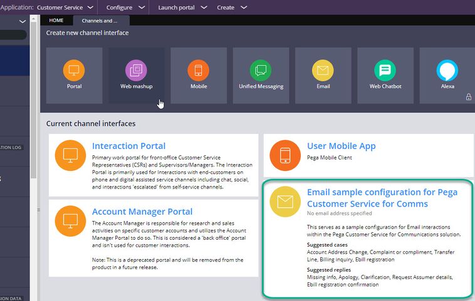Click the Email sample configuration envelope icon

(285, 202)
